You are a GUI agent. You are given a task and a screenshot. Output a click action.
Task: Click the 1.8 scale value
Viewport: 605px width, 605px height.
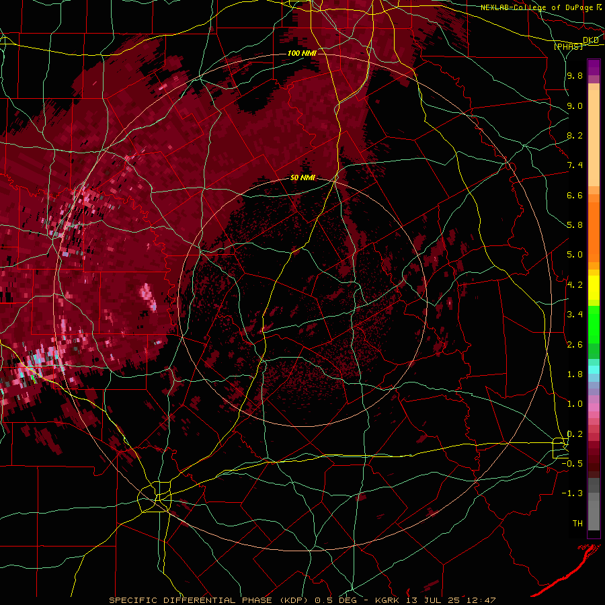(x=575, y=374)
